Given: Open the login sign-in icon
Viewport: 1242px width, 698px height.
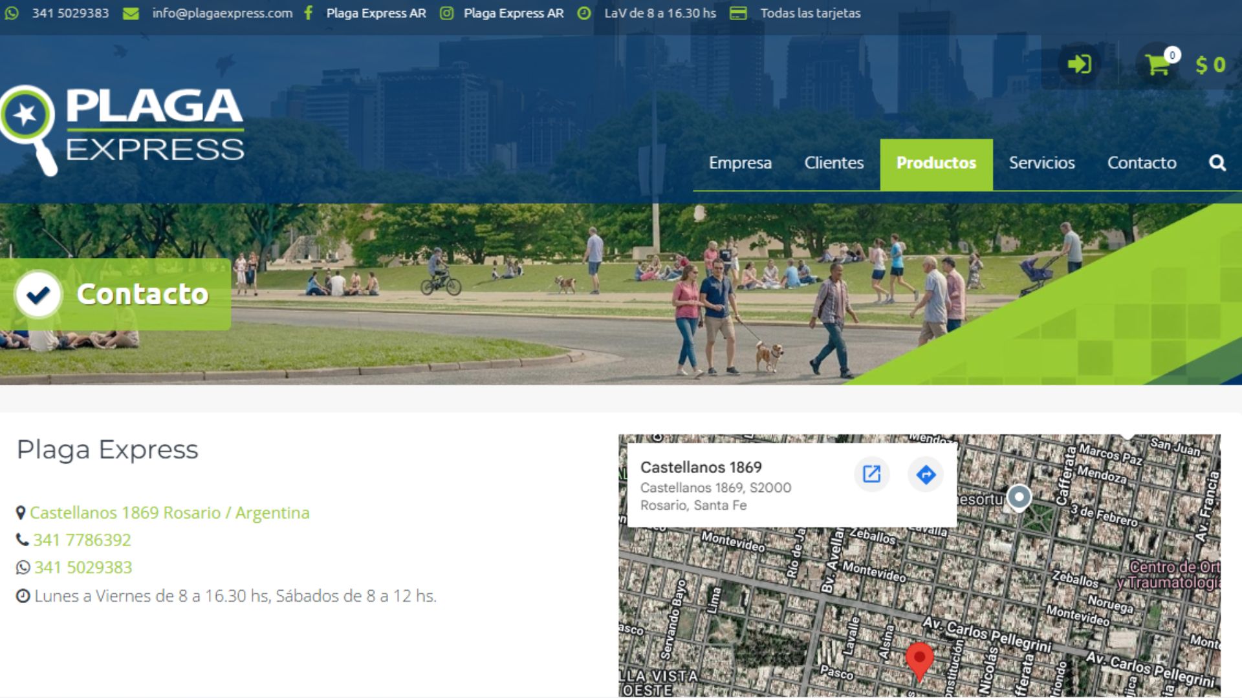Looking at the screenshot, I should coord(1079,64).
